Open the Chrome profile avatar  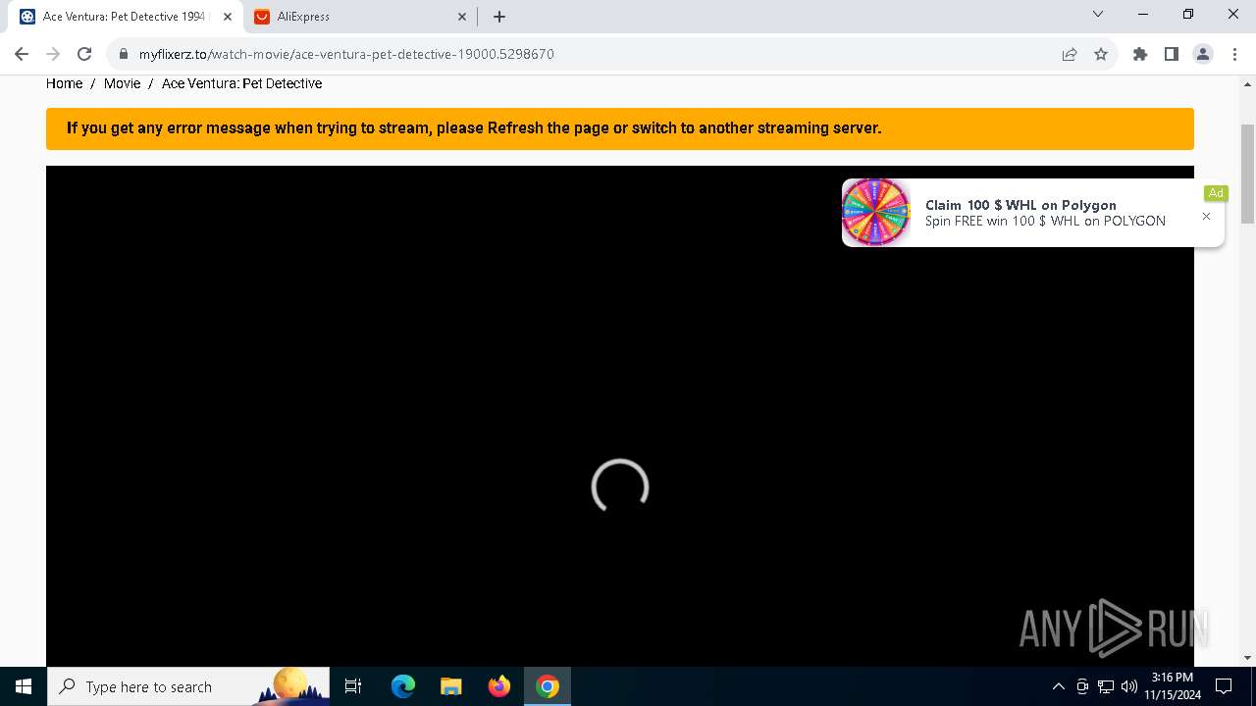pos(1203,54)
